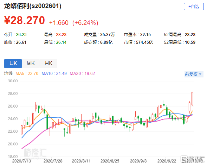Click the 最低 daily low value 26.14
This screenshot has width=207, height=165.
click(61, 42)
